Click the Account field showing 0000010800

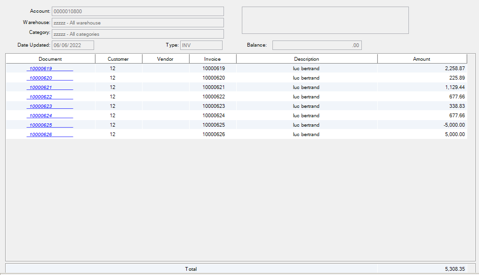click(x=137, y=11)
